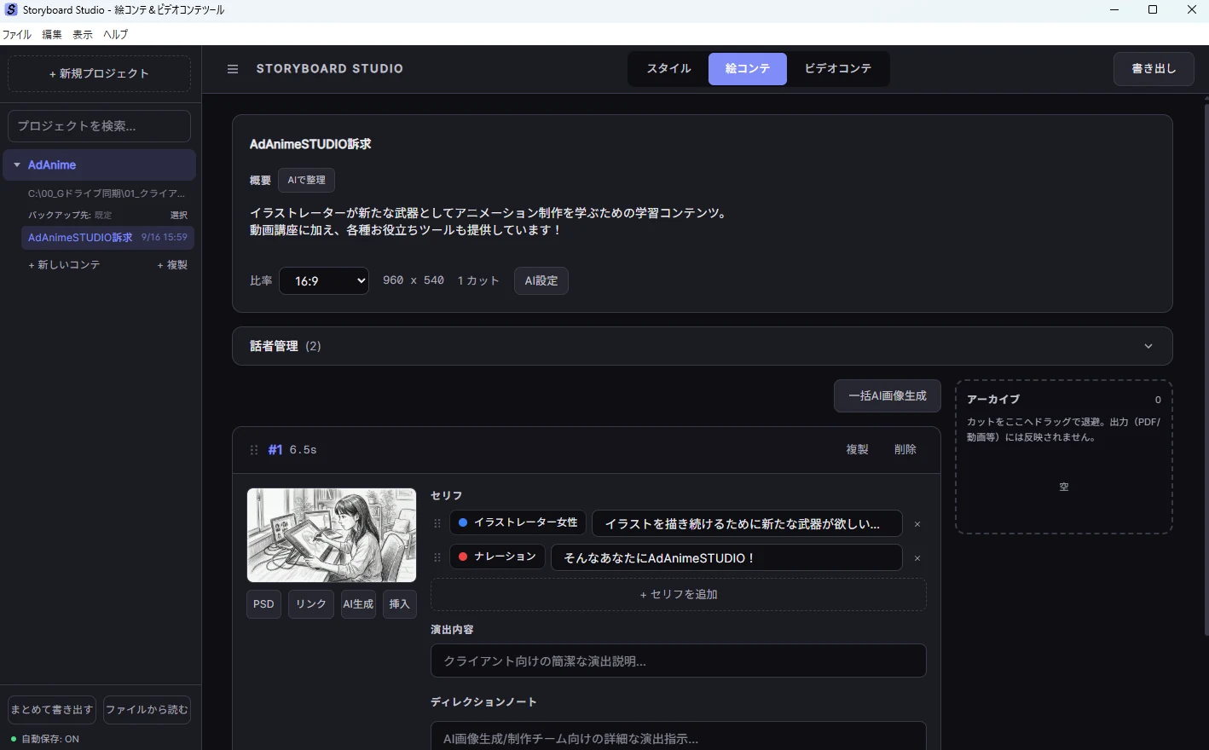Grab the drag handle of cut #1
The image size is (1209, 750).
[254, 450]
